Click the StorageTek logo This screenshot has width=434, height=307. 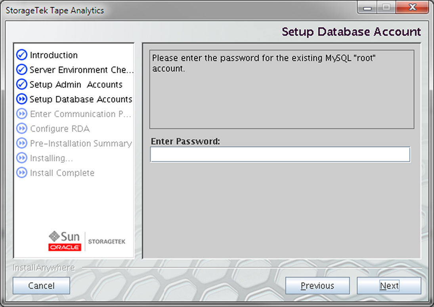pos(107,242)
